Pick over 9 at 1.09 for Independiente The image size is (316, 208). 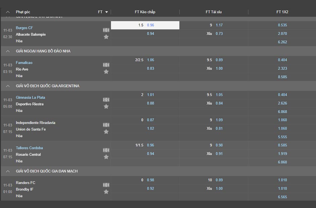point(219,120)
